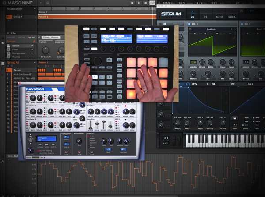
Task: Click the Serum envelope Hold knob
Action: coord(187,124)
